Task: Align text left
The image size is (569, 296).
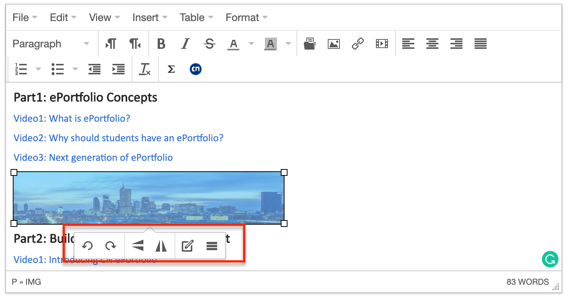Action: (408, 44)
